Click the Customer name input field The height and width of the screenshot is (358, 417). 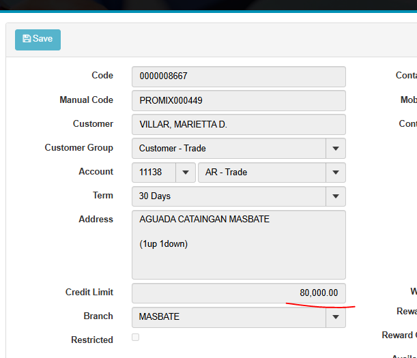pos(238,124)
